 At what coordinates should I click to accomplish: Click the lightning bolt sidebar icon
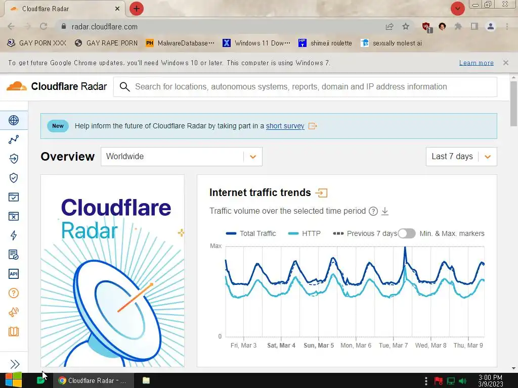[14, 235]
